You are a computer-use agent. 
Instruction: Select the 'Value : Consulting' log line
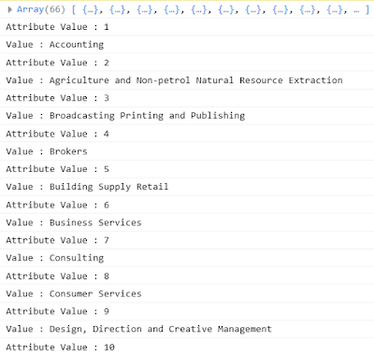pyautogui.click(x=187, y=258)
